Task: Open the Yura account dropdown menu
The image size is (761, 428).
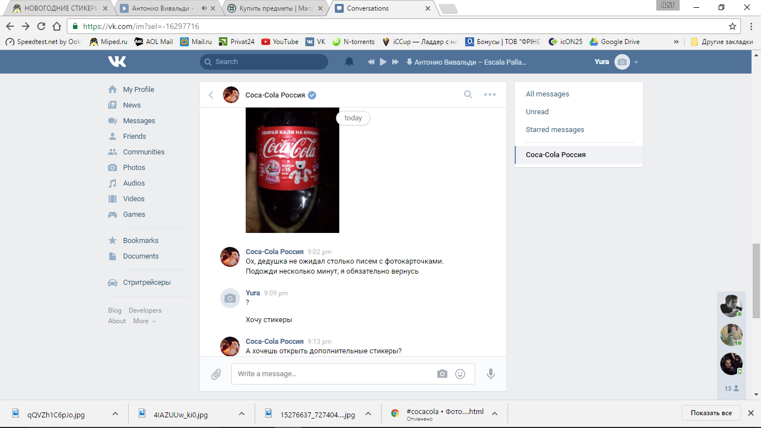Action: [x=617, y=62]
